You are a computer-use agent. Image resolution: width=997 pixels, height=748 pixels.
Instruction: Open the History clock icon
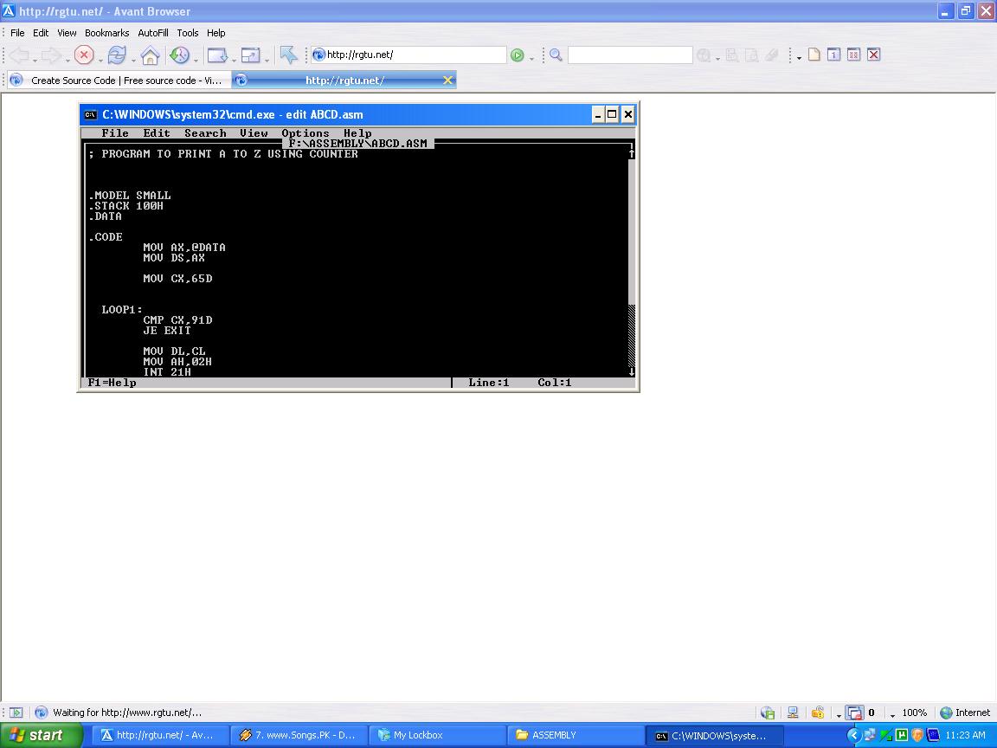point(179,55)
